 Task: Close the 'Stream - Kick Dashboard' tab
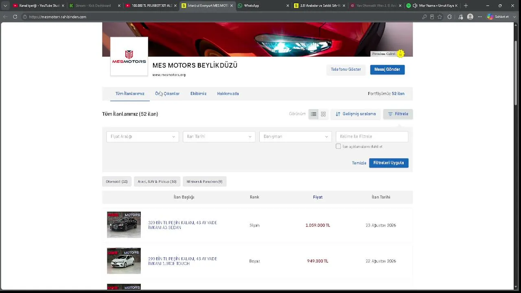pyautogui.click(x=119, y=6)
